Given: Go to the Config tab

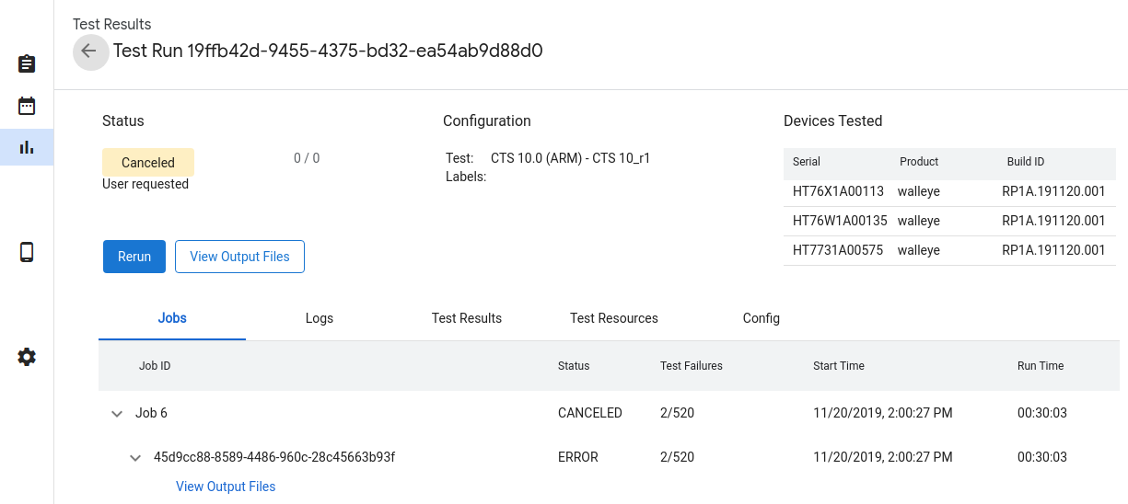Looking at the screenshot, I should [x=762, y=318].
